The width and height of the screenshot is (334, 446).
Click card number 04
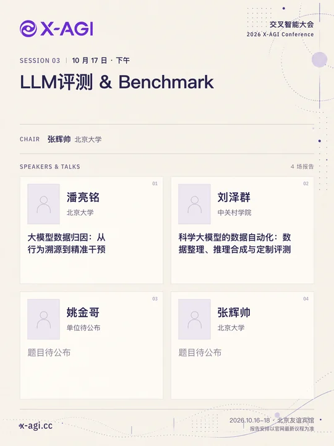[306, 299]
